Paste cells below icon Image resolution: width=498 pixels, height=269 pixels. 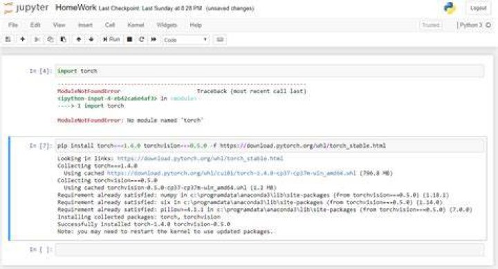coord(63,39)
